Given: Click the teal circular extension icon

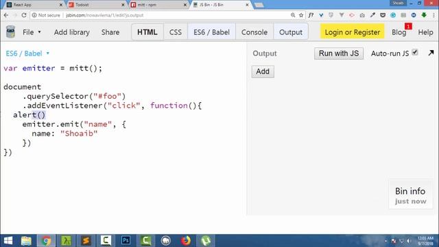Looking at the screenshot, I should pos(393,15).
